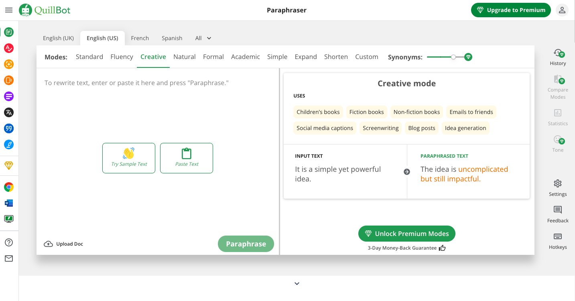This screenshot has width=575, height=301.
Task: Click the text input area placeholder
Action: coord(136,83)
